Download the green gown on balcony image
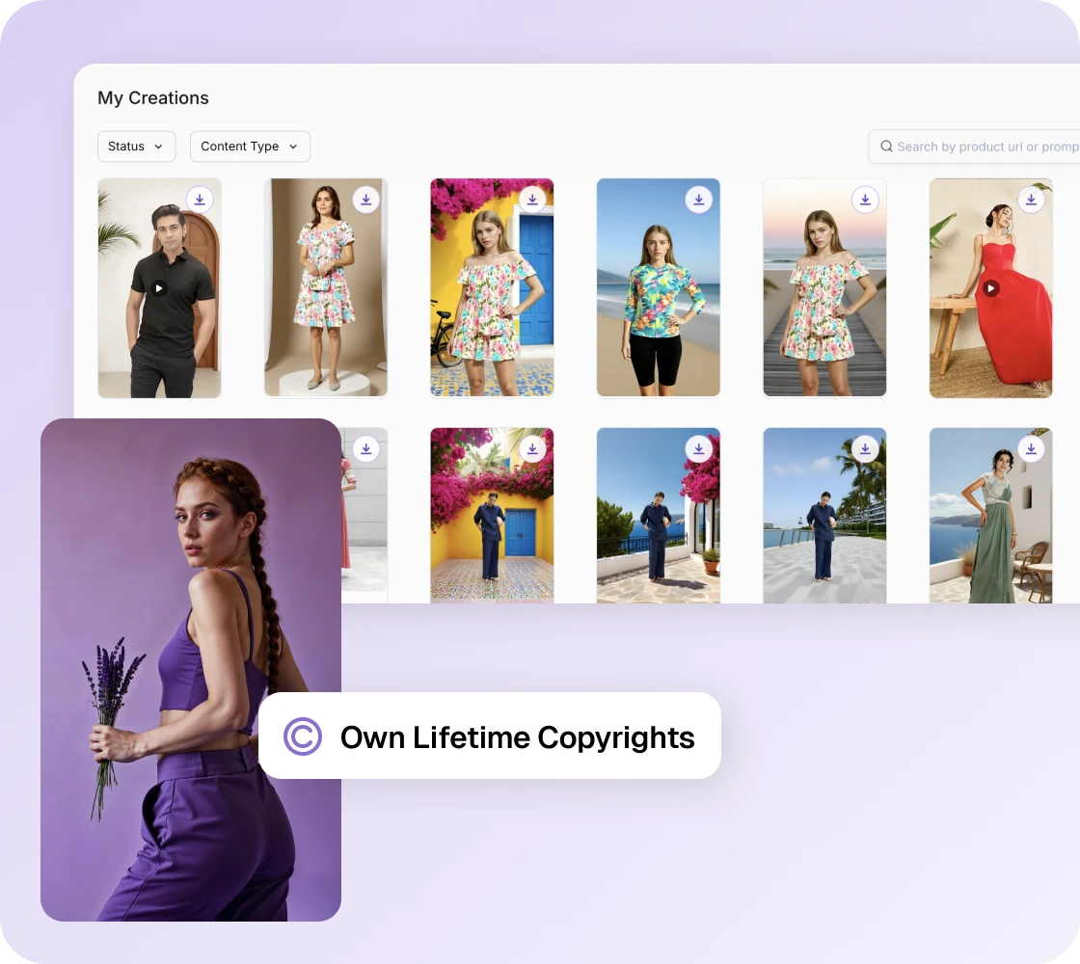The height and width of the screenshot is (964, 1080). [x=1031, y=449]
